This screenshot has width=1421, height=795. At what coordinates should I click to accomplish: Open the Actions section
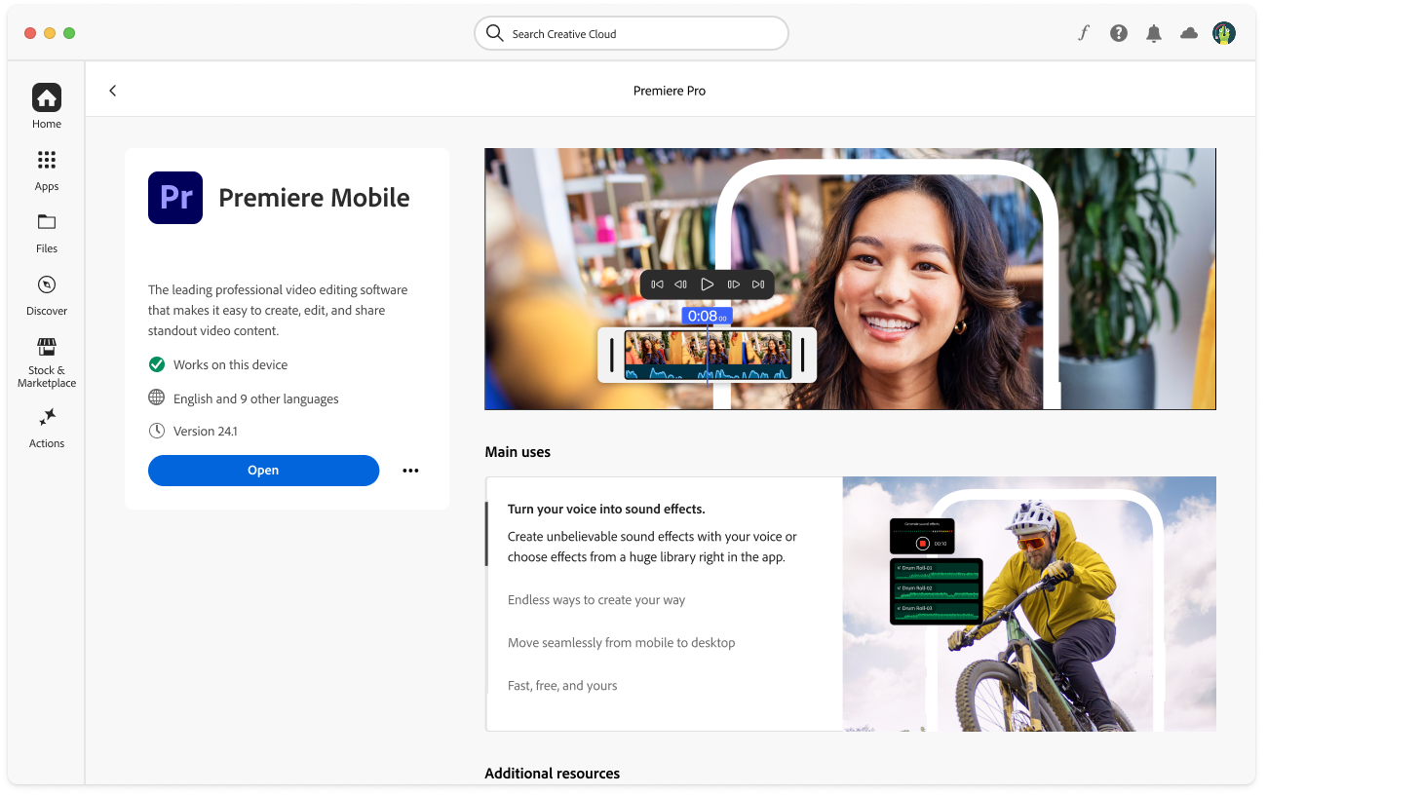click(x=47, y=428)
